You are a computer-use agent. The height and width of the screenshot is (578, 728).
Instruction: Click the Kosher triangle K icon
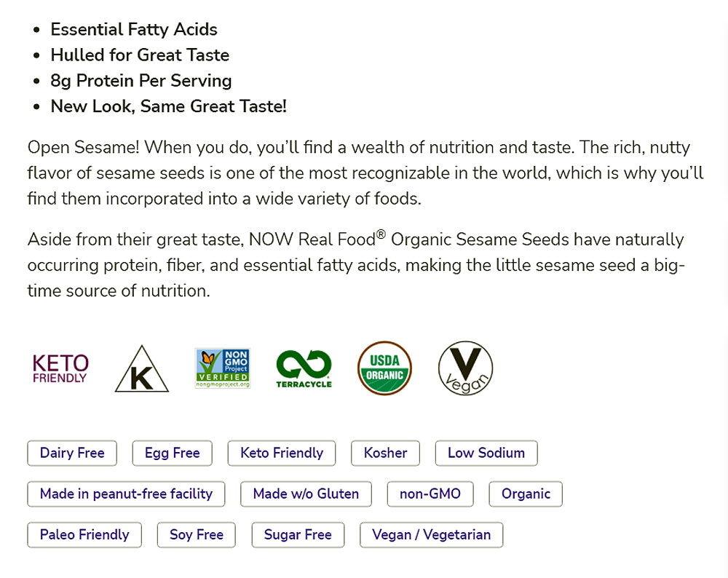141,369
